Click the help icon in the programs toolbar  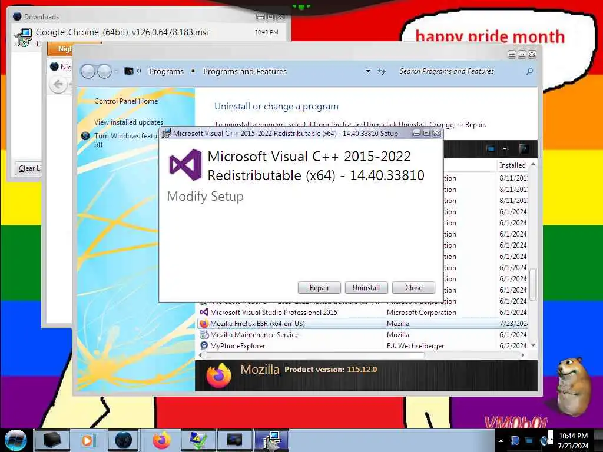point(523,149)
